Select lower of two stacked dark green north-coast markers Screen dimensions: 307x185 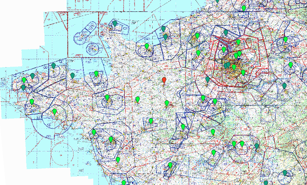(165, 37)
